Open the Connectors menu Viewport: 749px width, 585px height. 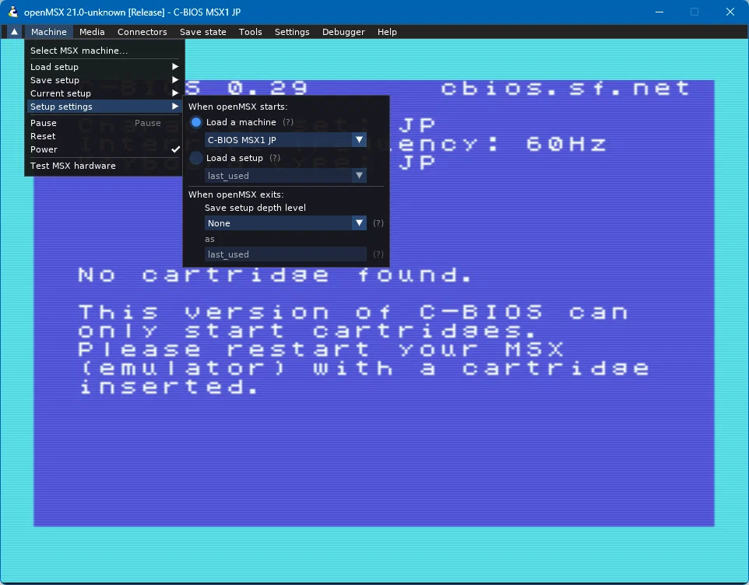click(x=142, y=31)
